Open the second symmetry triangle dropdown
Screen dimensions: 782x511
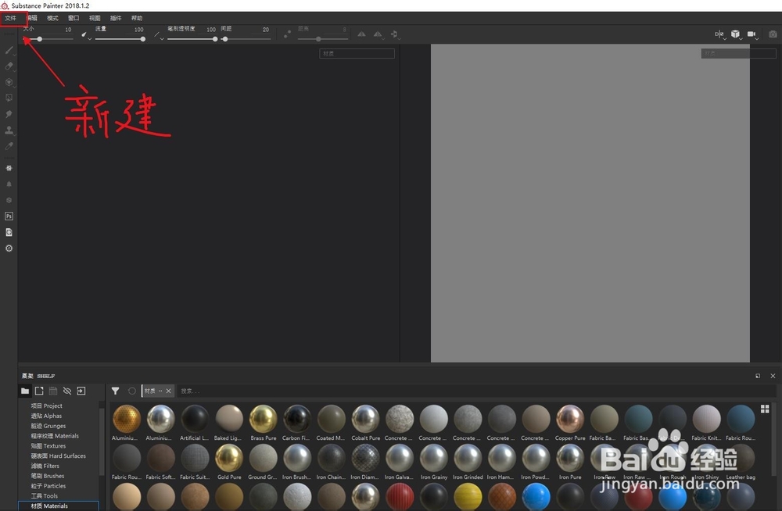coord(383,38)
